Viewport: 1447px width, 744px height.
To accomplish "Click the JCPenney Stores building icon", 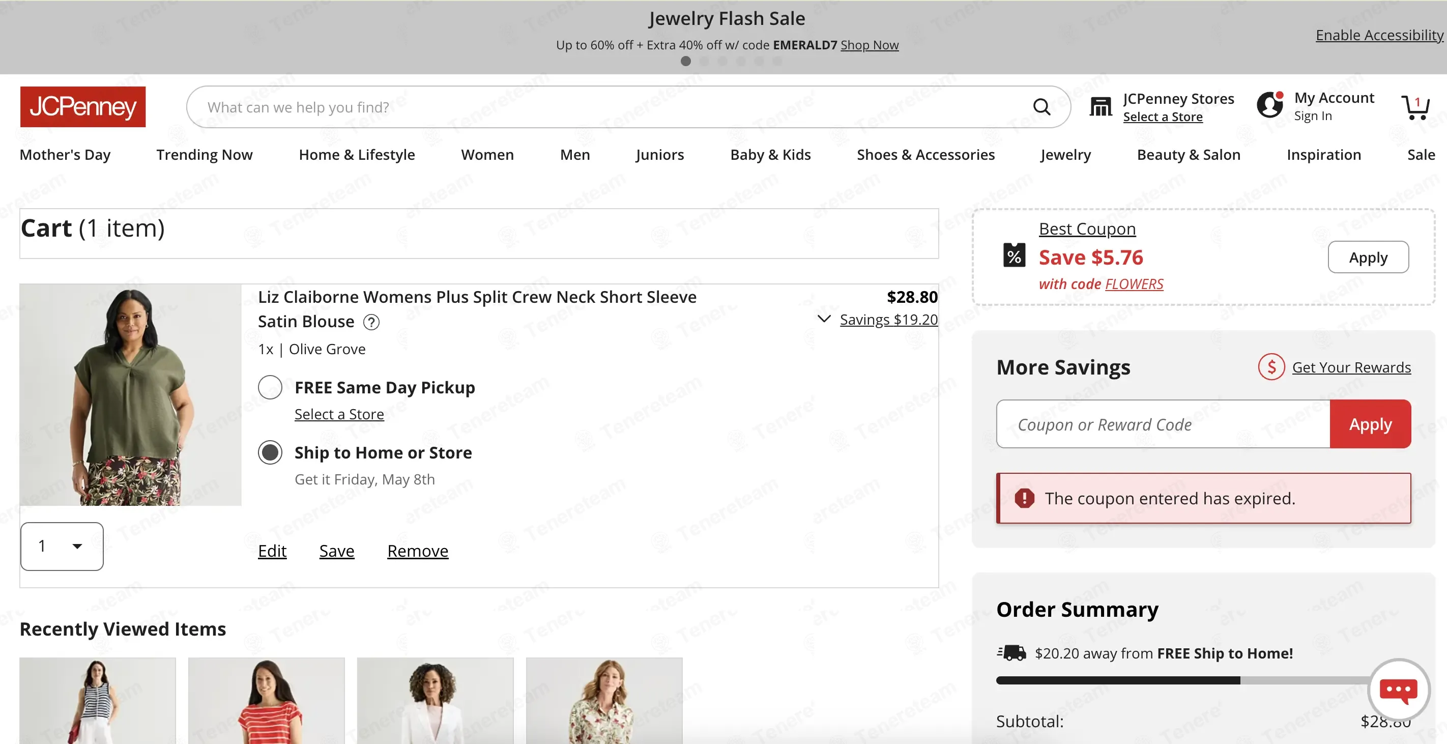I will click(x=1100, y=106).
